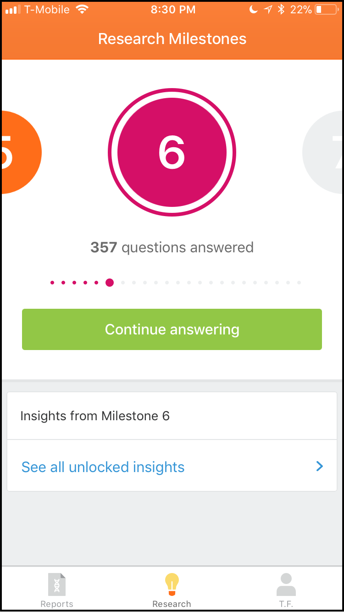Screen dimensions: 344x612
Task: Select the T.F. tab label
Action: click(x=286, y=604)
